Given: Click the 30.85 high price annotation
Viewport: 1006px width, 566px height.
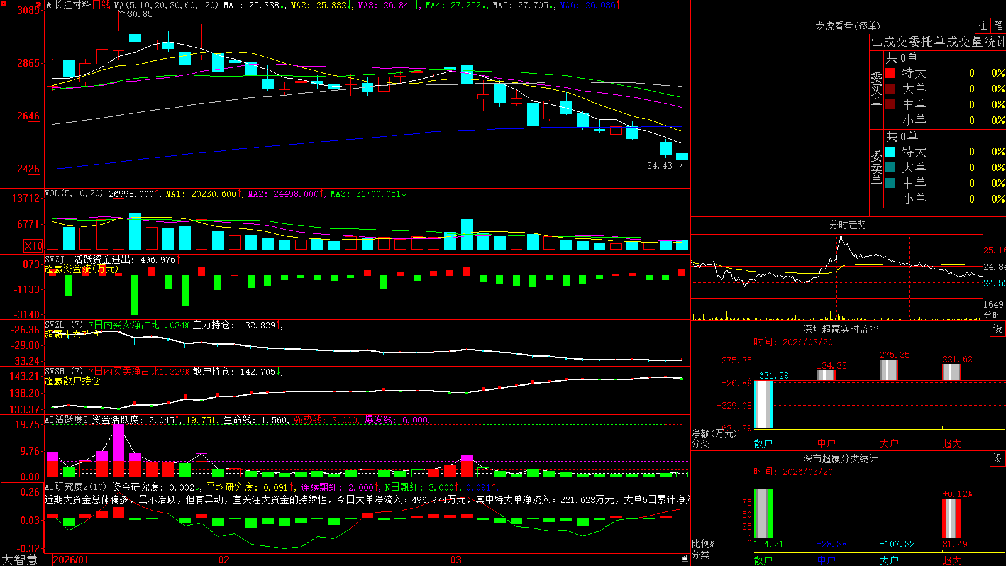Looking at the screenshot, I should pos(140,14).
